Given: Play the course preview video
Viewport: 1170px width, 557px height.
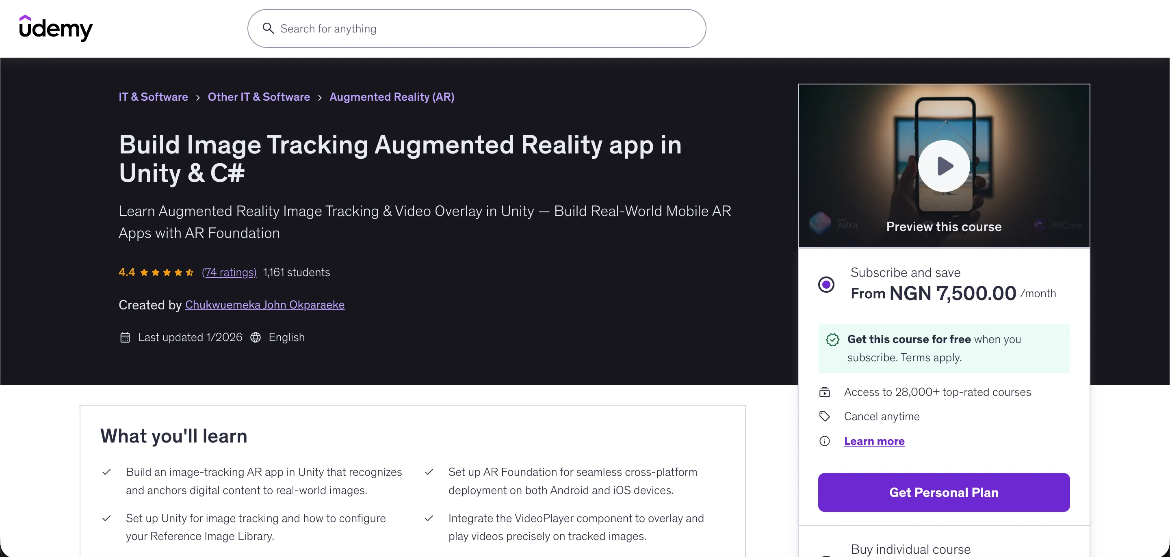Looking at the screenshot, I should 944,166.
